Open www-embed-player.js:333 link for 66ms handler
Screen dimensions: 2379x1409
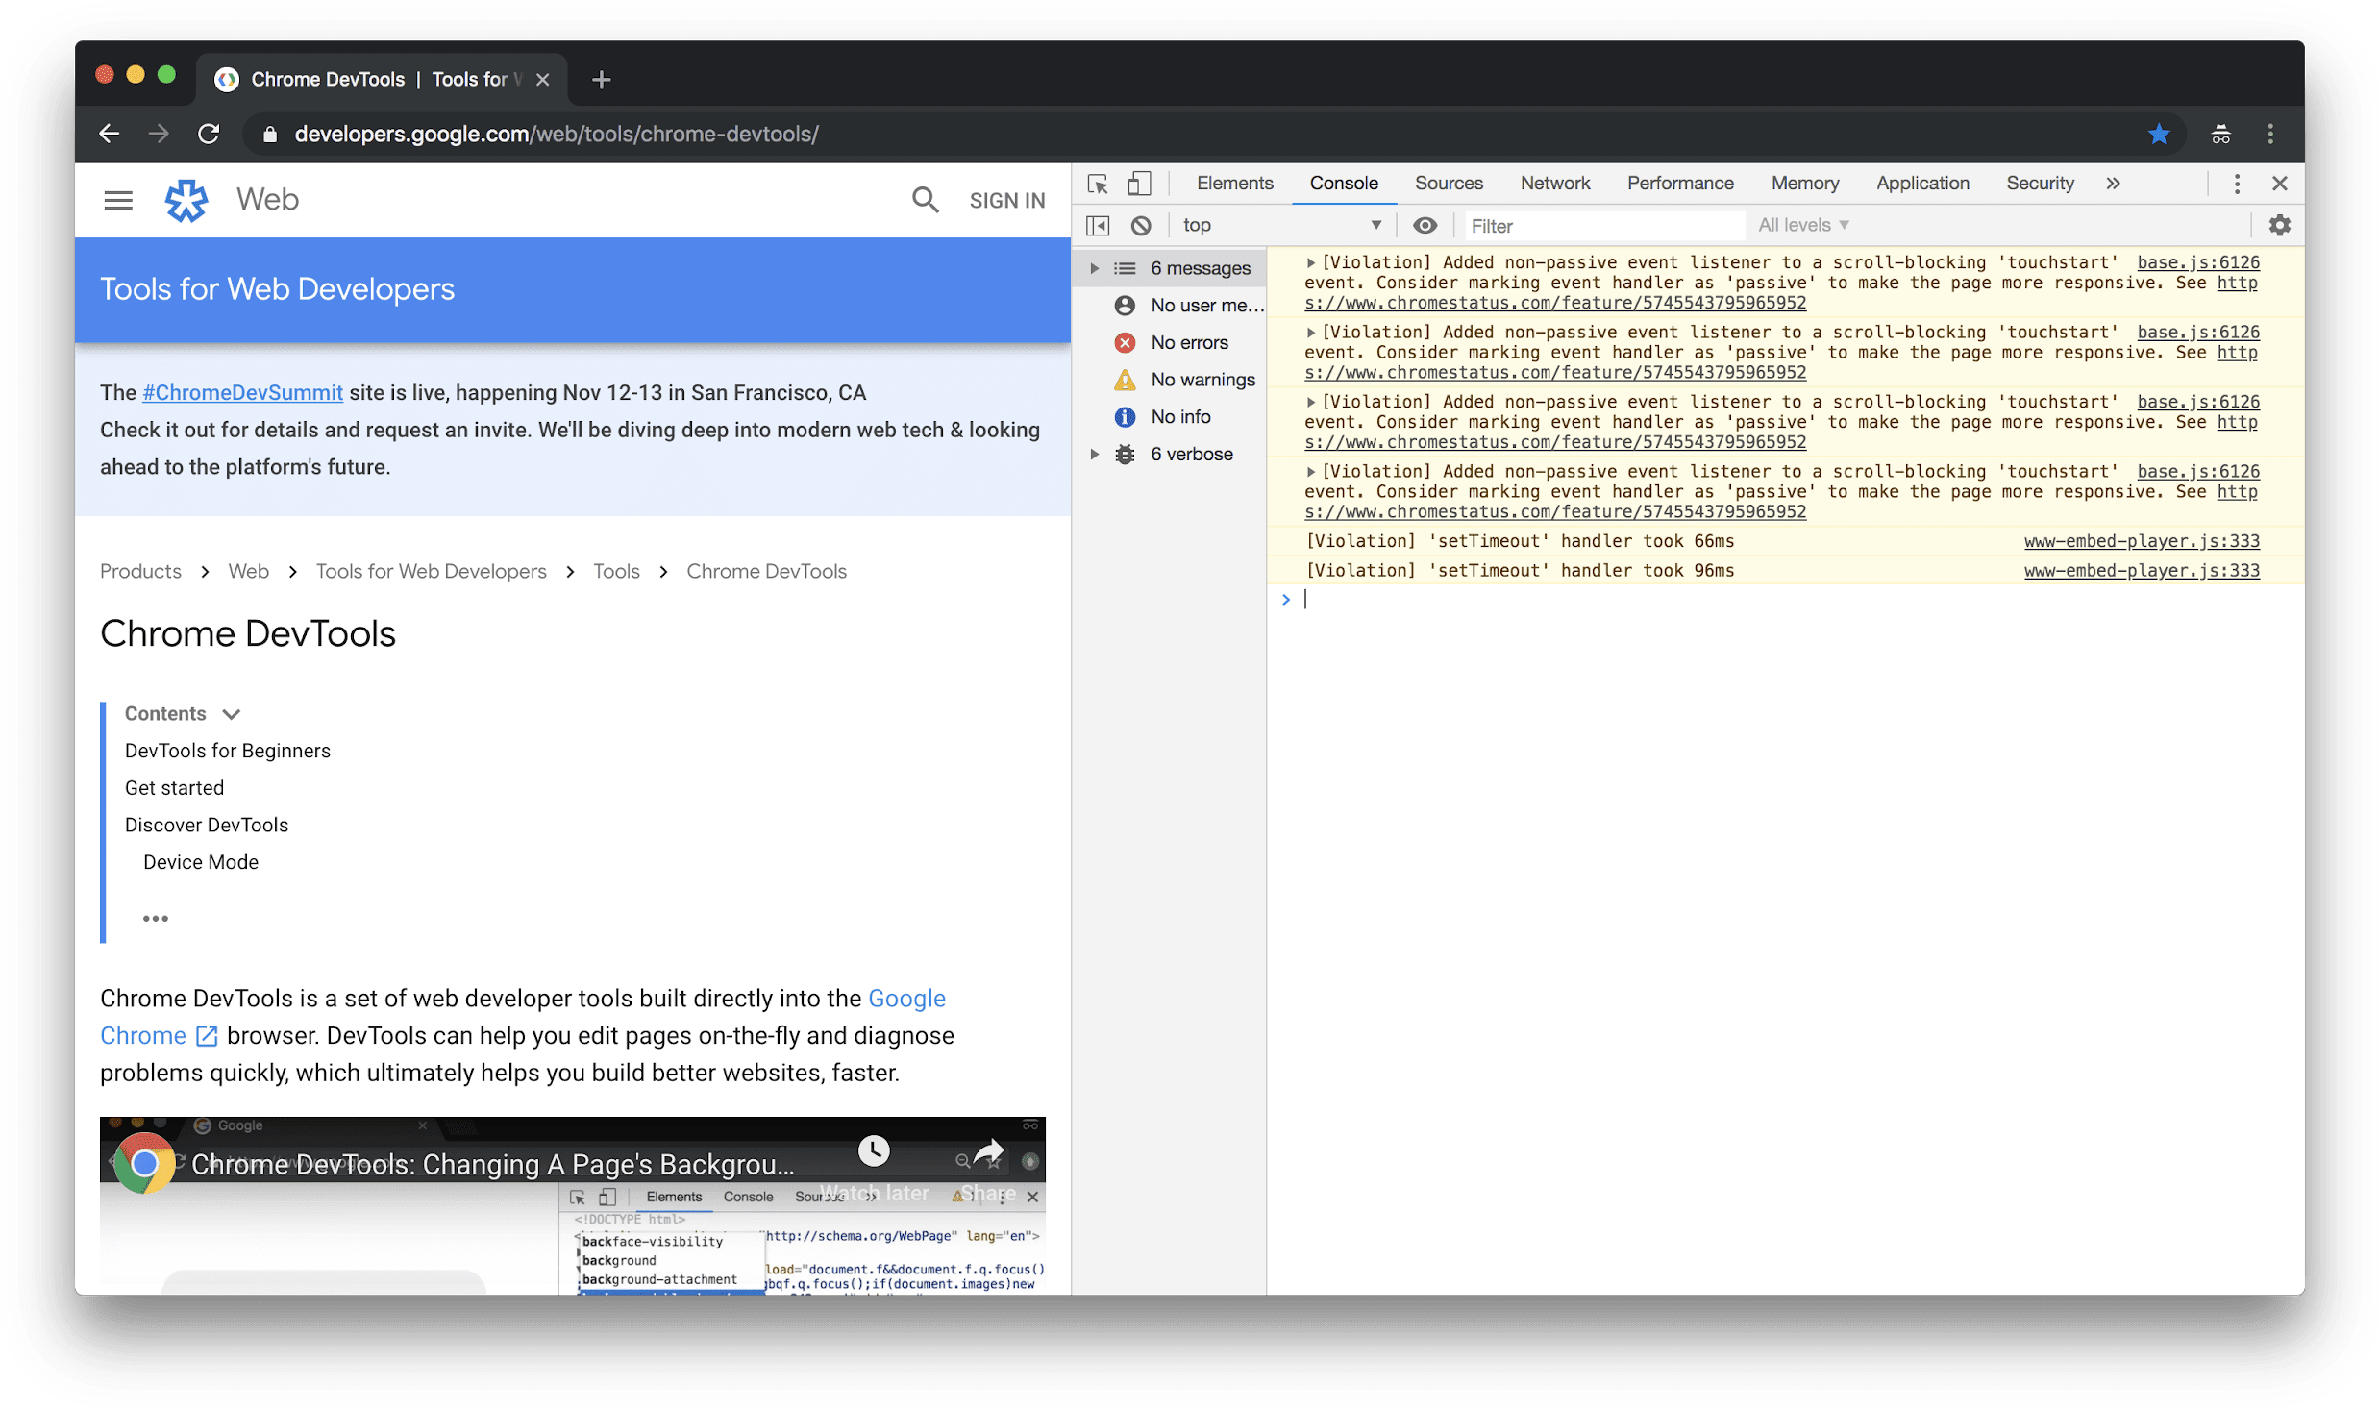point(2141,541)
